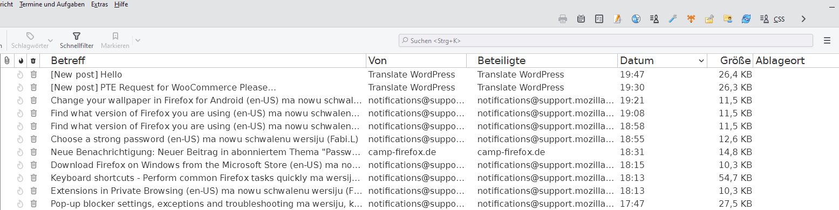This screenshot has height=210, width=839.
Task: Click the printer icon in the toolbar
Action: click(x=563, y=19)
